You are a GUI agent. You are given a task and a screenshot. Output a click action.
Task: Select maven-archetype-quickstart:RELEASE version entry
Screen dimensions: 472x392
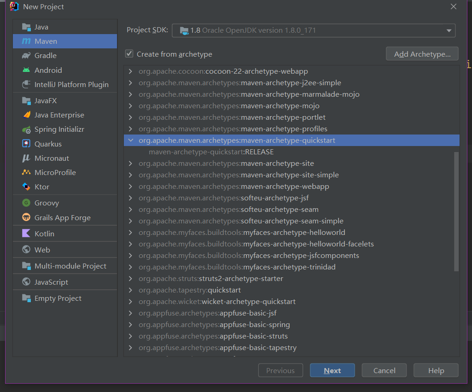(211, 152)
